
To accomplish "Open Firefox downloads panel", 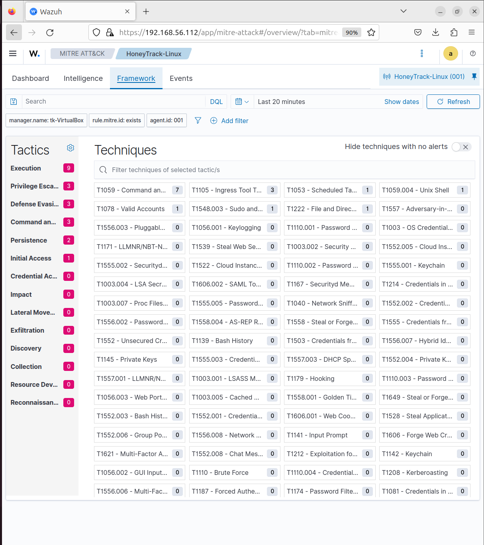I will pyautogui.click(x=436, y=32).
